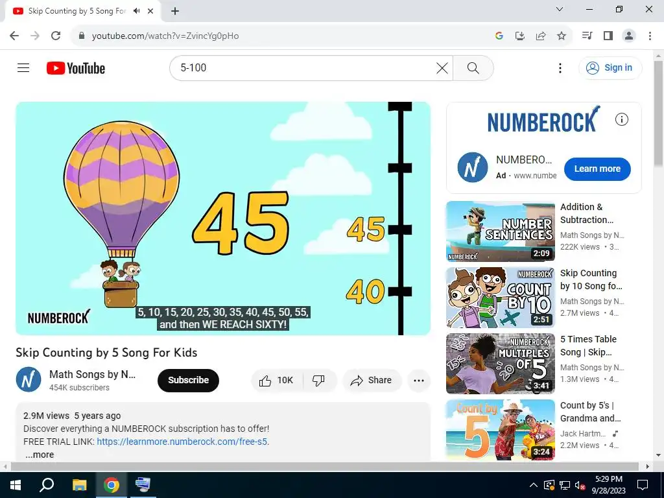Open muted volume tray icon
Viewport: 664px width, 498px height.
coord(580,485)
